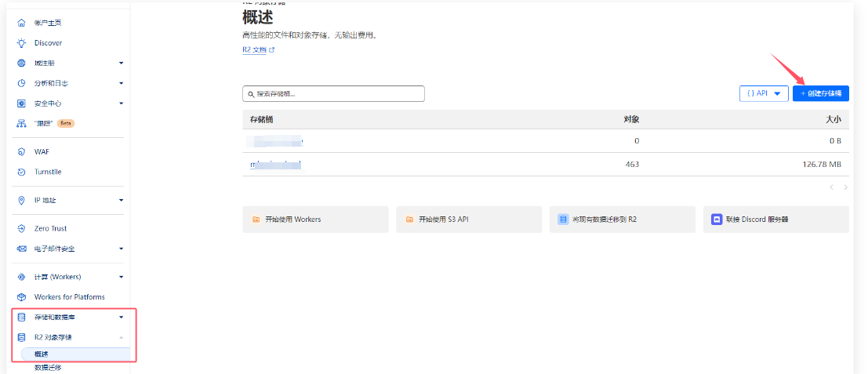Open WAF in the sidebar
This screenshot has width=868, height=374.
pyautogui.click(x=42, y=151)
